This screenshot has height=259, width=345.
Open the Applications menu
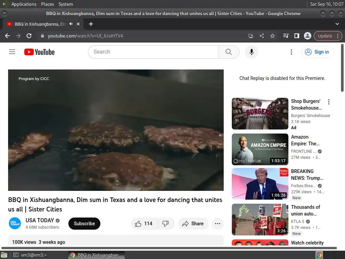coord(24,4)
